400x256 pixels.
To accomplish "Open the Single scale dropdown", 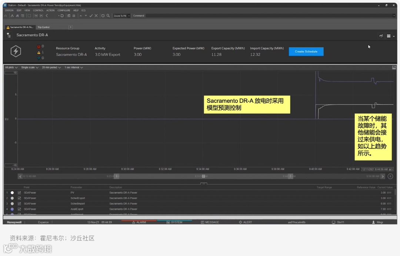I will pos(30,67).
